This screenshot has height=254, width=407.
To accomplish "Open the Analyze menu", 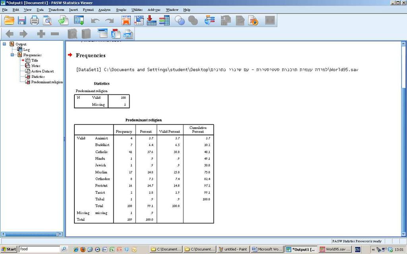I will coord(105,10).
